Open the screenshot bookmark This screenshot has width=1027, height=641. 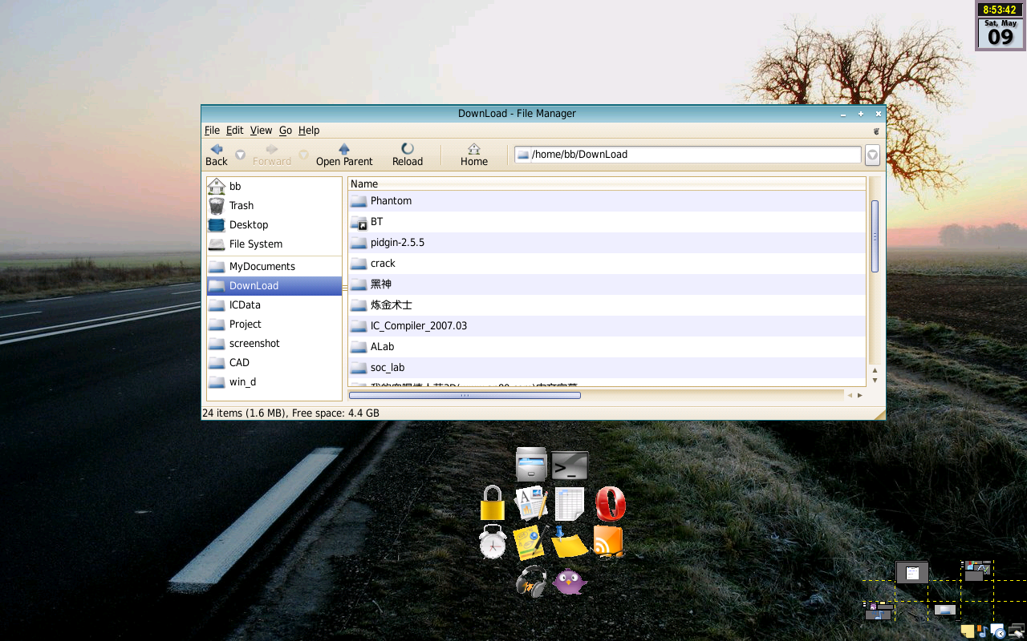point(274,343)
